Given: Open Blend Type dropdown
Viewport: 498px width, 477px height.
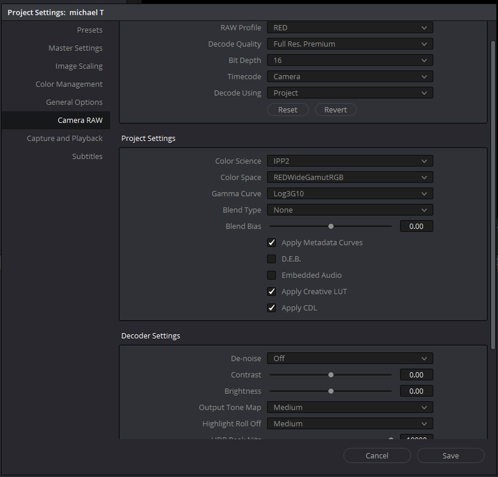Looking at the screenshot, I should coord(350,210).
